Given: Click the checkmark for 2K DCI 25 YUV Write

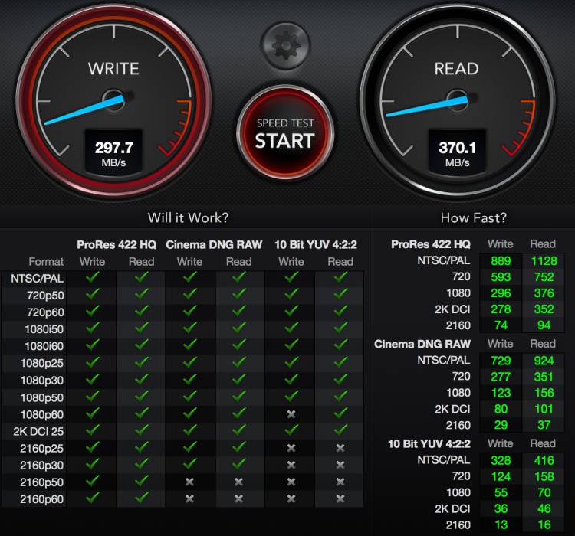Looking at the screenshot, I should click(291, 430).
